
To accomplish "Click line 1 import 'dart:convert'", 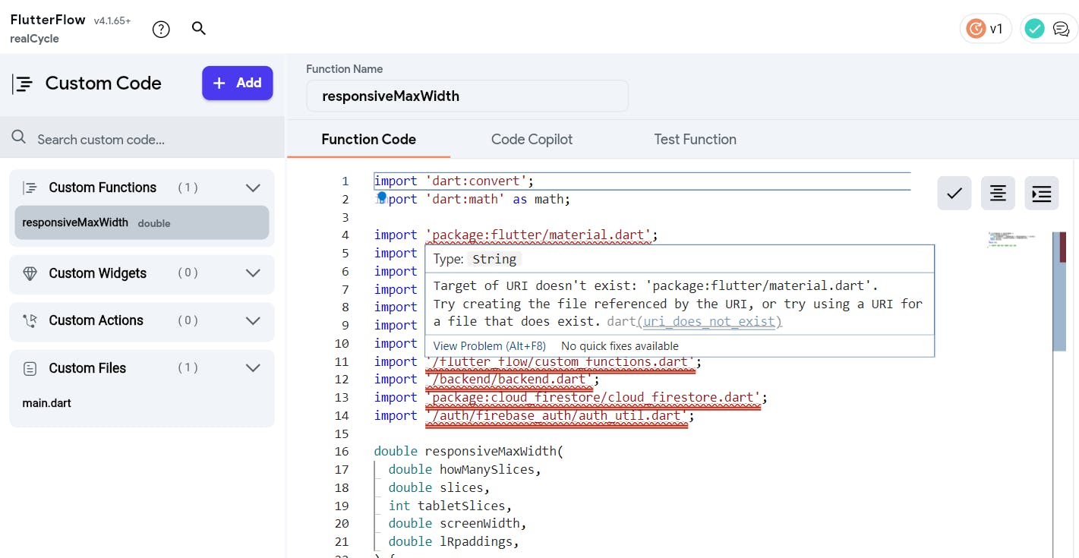I will pos(454,181).
